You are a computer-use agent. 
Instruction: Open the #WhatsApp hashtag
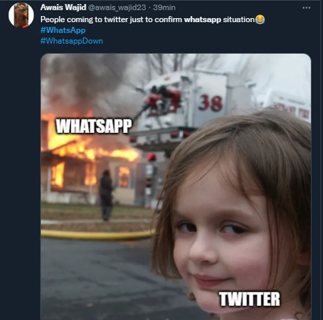(62, 30)
